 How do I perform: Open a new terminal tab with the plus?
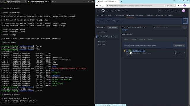point(53,2)
